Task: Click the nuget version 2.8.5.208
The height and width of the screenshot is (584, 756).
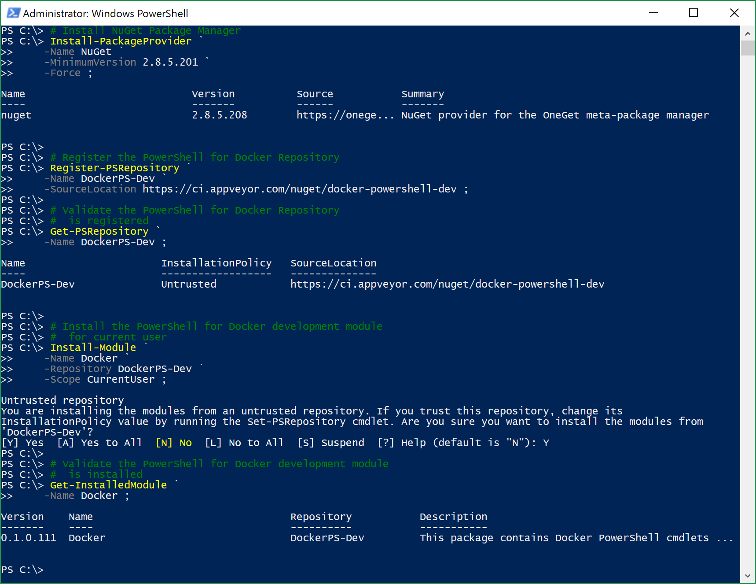Action: click(x=220, y=115)
